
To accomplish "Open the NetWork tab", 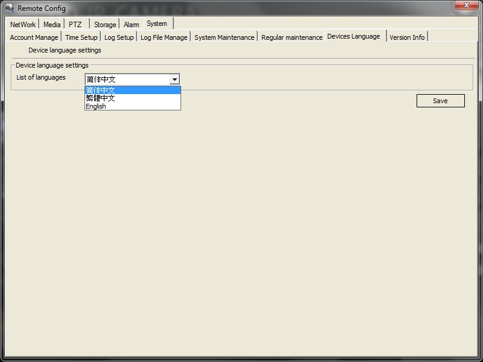I will [x=23, y=24].
